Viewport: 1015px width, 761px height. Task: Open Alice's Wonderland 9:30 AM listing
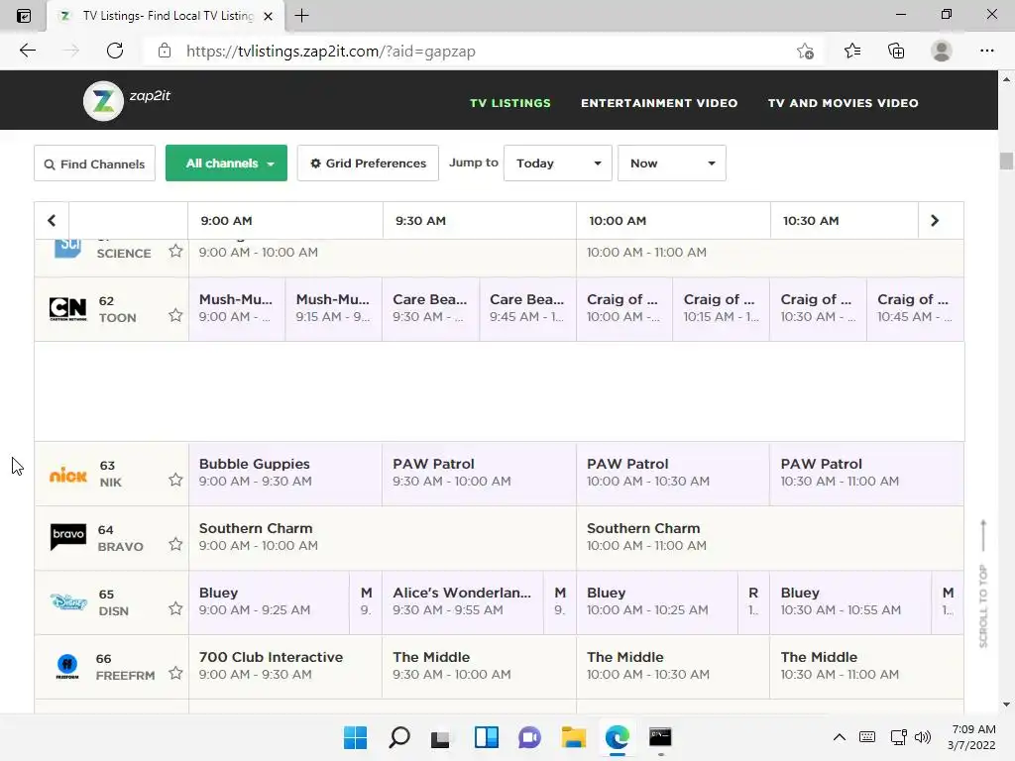pyautogui.click(x=463, y=601)
